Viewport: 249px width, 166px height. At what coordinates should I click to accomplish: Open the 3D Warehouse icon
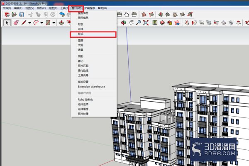162,23
